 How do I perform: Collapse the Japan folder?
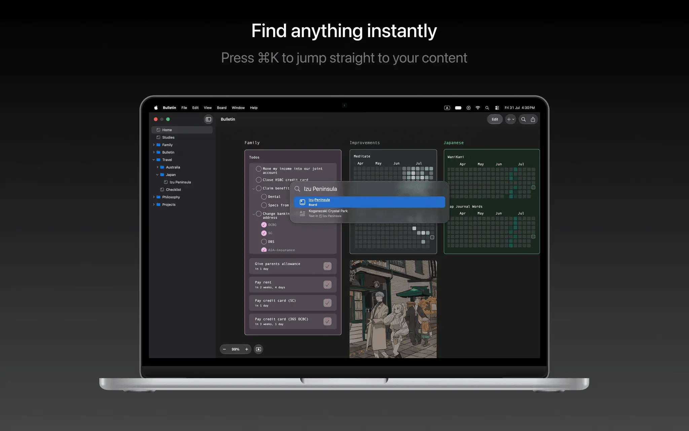[x=157, y=175]
